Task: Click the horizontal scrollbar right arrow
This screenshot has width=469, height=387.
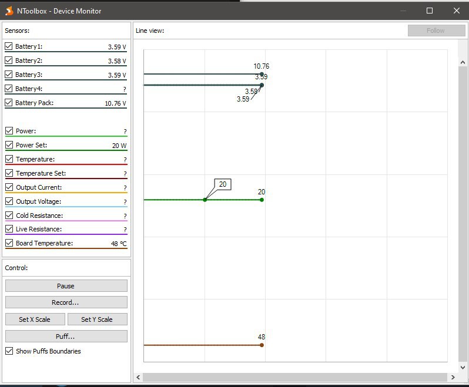Action: point(453,377)
